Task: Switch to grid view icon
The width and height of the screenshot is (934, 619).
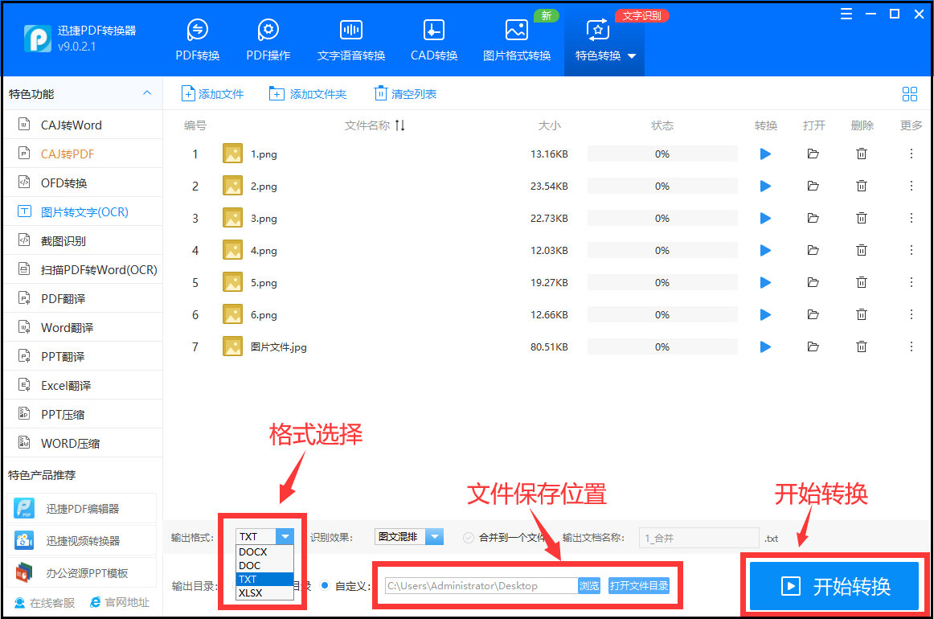Action: 910,93
